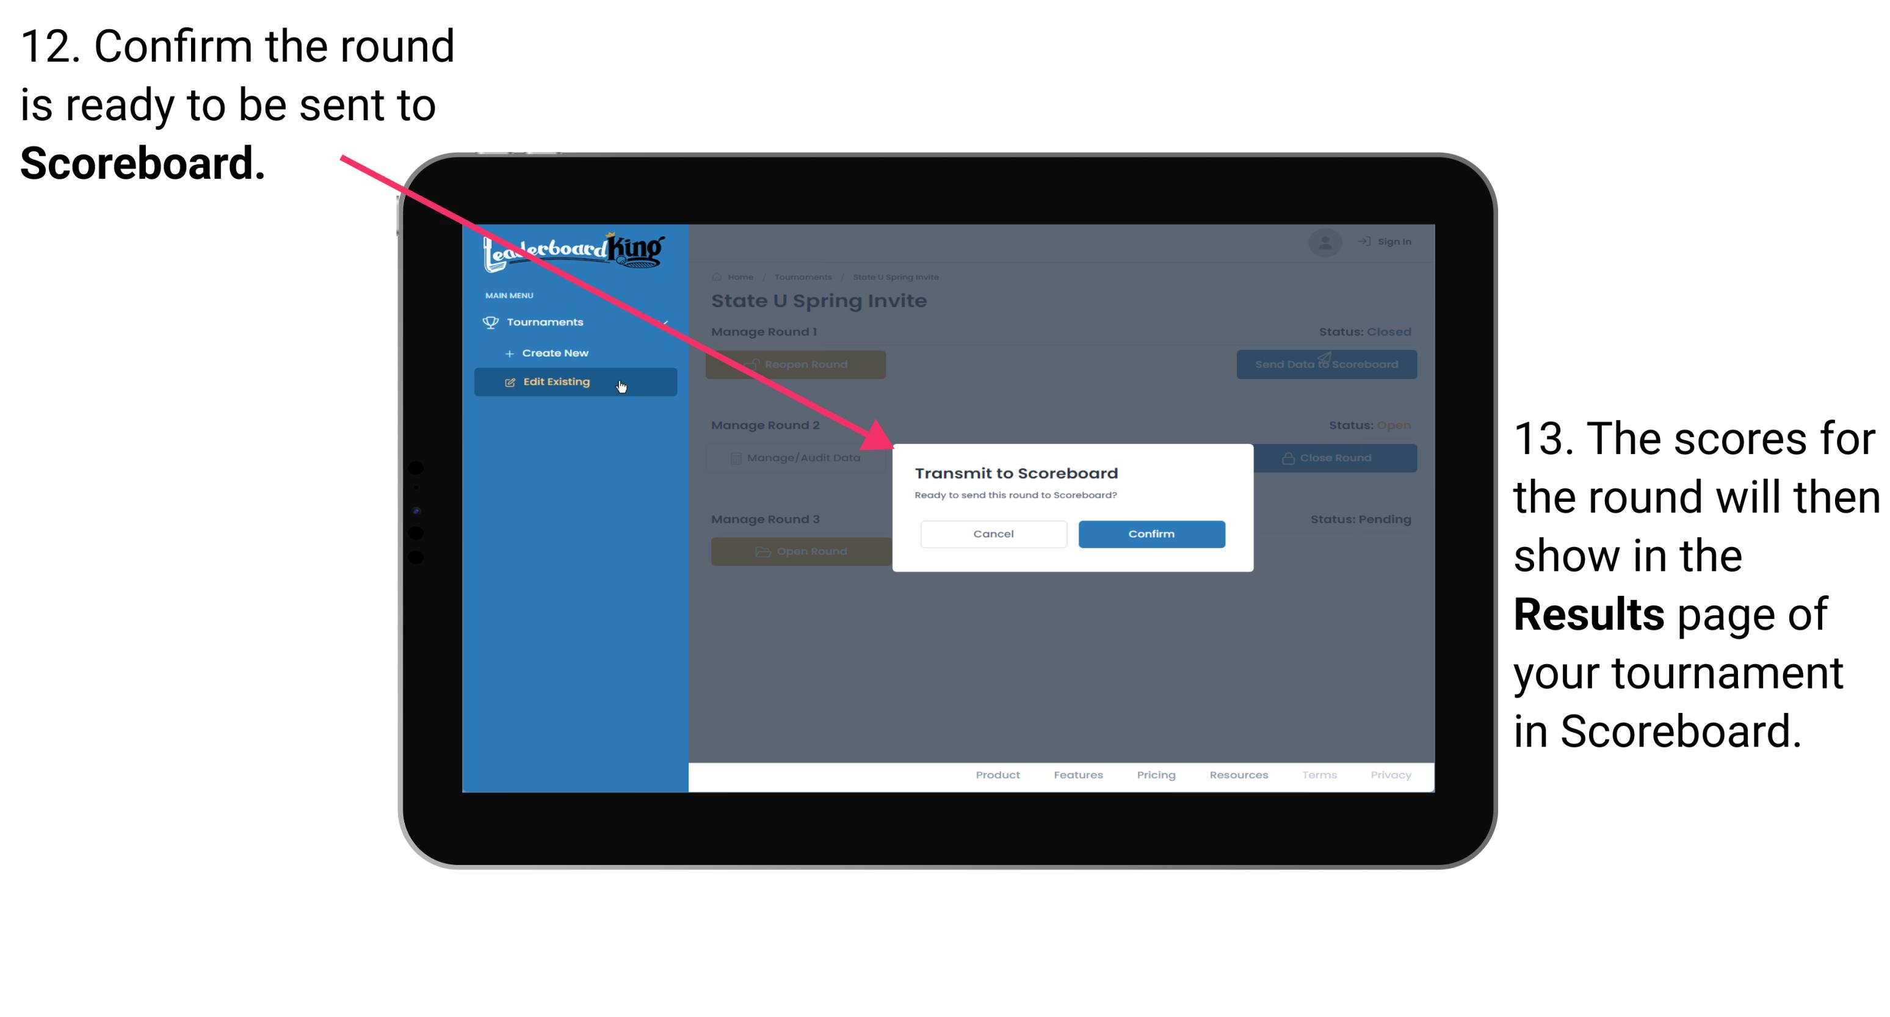Screen dimensions: 1890x1017
Task: Click the Home breadcrumb link
Action: [x=740, y=277]
